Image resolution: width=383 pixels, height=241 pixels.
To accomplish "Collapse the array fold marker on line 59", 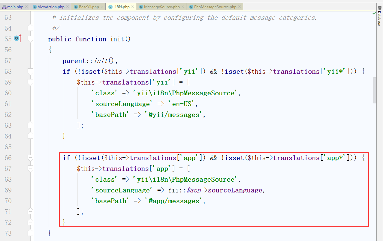I will (x=30, y=82).
